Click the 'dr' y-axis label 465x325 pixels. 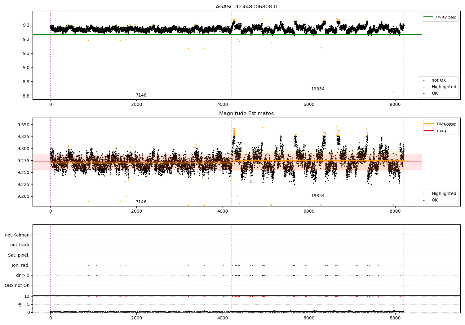tap(20, 304)
